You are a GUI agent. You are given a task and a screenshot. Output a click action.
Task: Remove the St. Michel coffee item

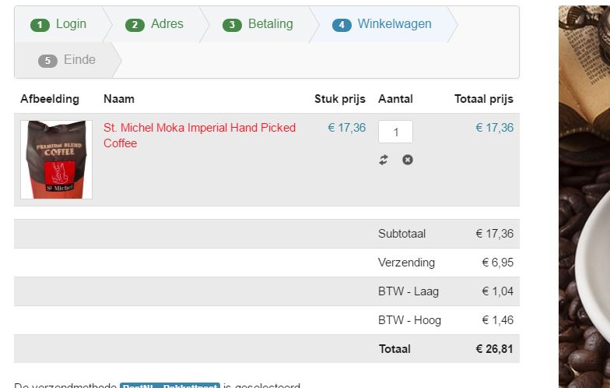408,160
